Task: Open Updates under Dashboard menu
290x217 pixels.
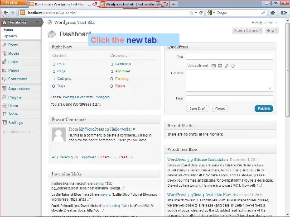Action: [x=10, y=36]
